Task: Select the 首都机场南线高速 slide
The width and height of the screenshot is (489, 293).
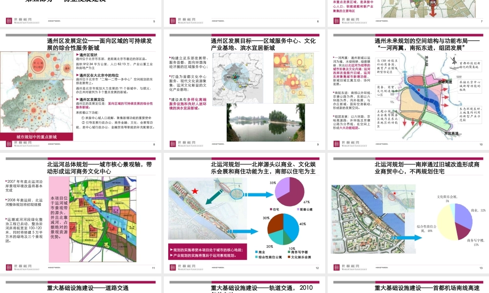Action: tap(408, 285)
